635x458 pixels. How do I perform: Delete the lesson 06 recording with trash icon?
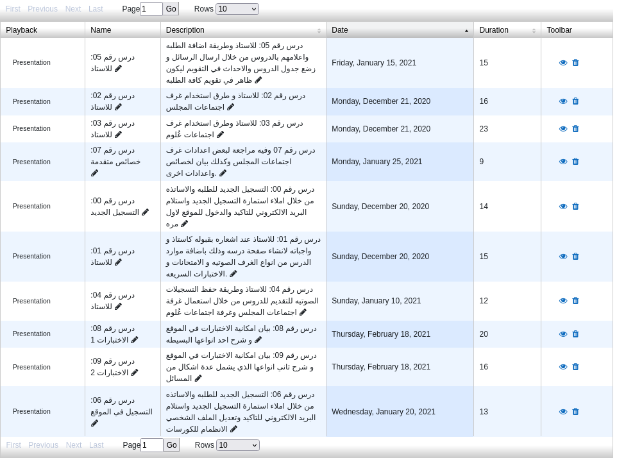(x=575, y=412)
